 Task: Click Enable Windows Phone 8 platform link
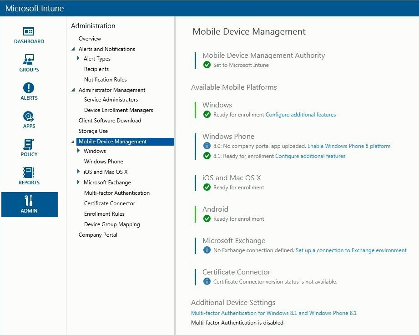[x=349, y=146]
